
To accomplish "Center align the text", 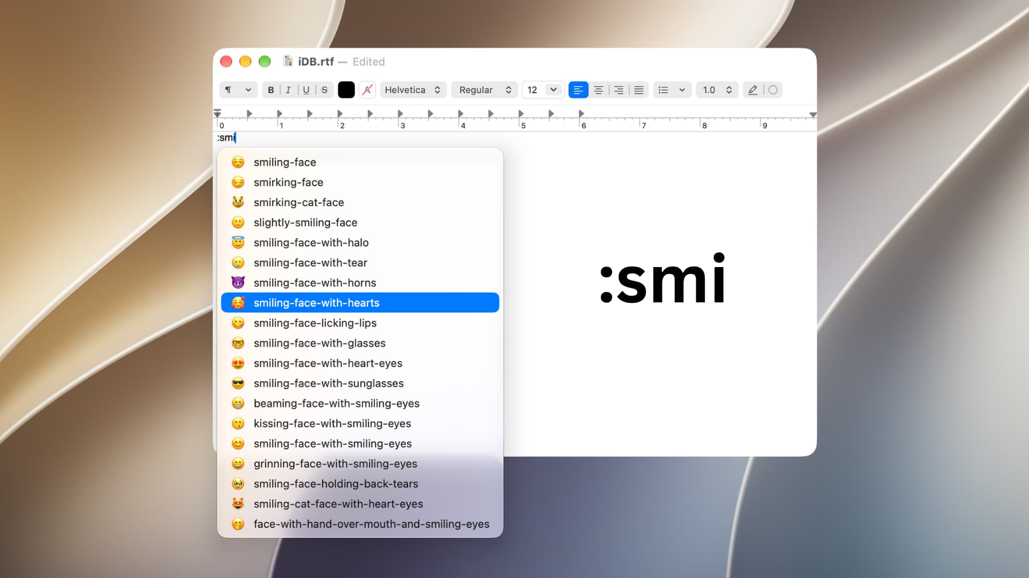I will pyautogui.click(x=599, y=90).
